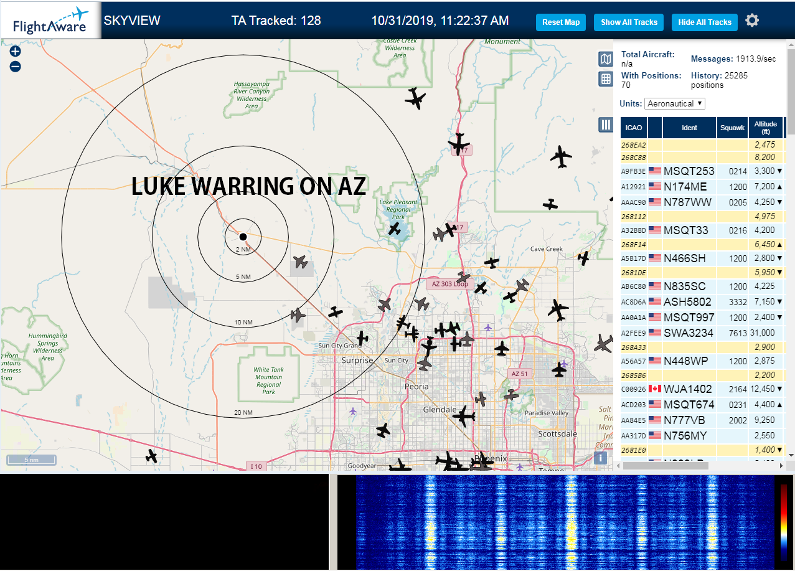Image resolution: width=795 pixels, height=571 pixels.
Task: Zoom out the map with minus icon
Action: pos(16,67)
